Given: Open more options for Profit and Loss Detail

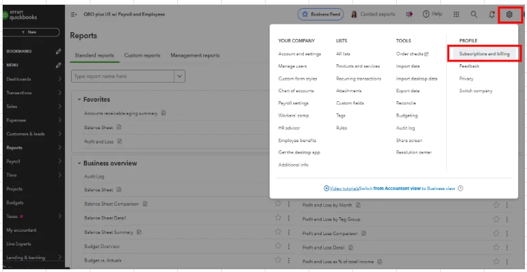Looking at the screenshot, I should click(507, 247).
